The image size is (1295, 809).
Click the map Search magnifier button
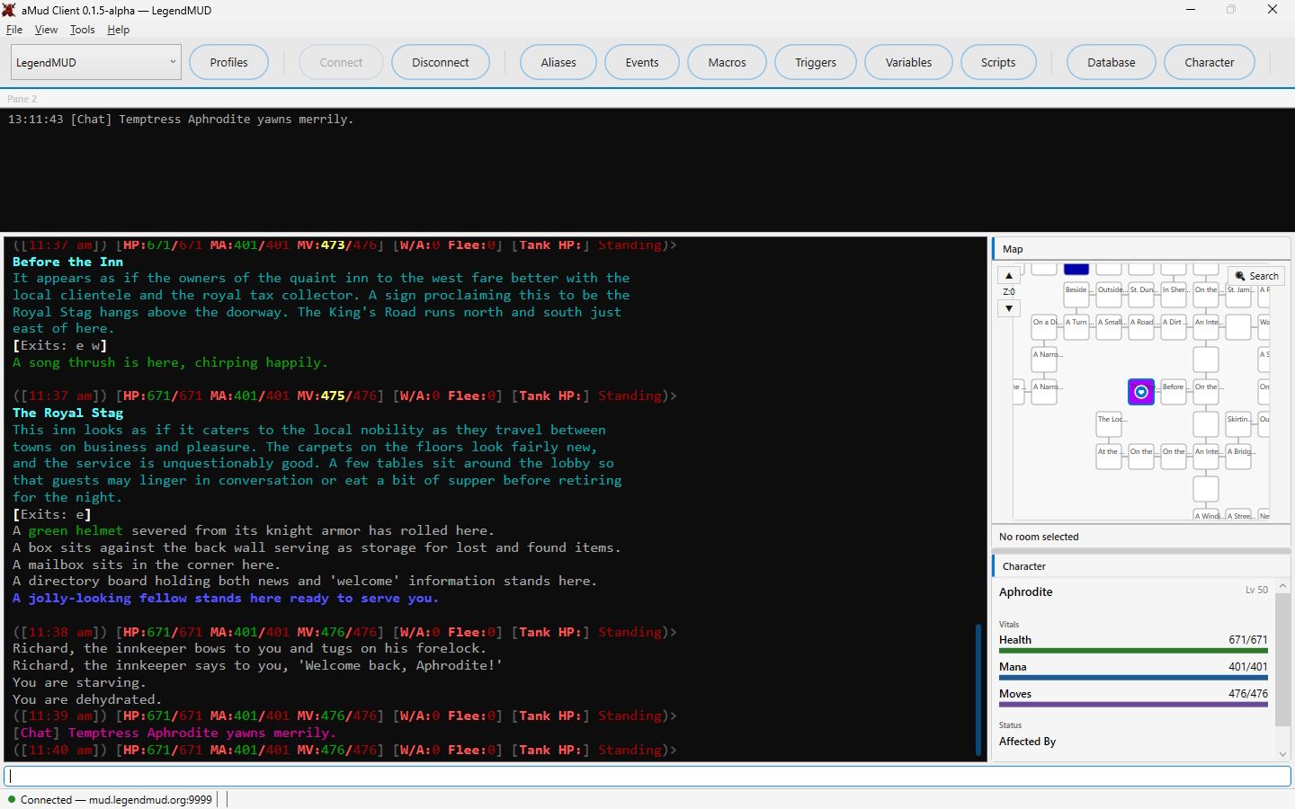[1256, 276]
